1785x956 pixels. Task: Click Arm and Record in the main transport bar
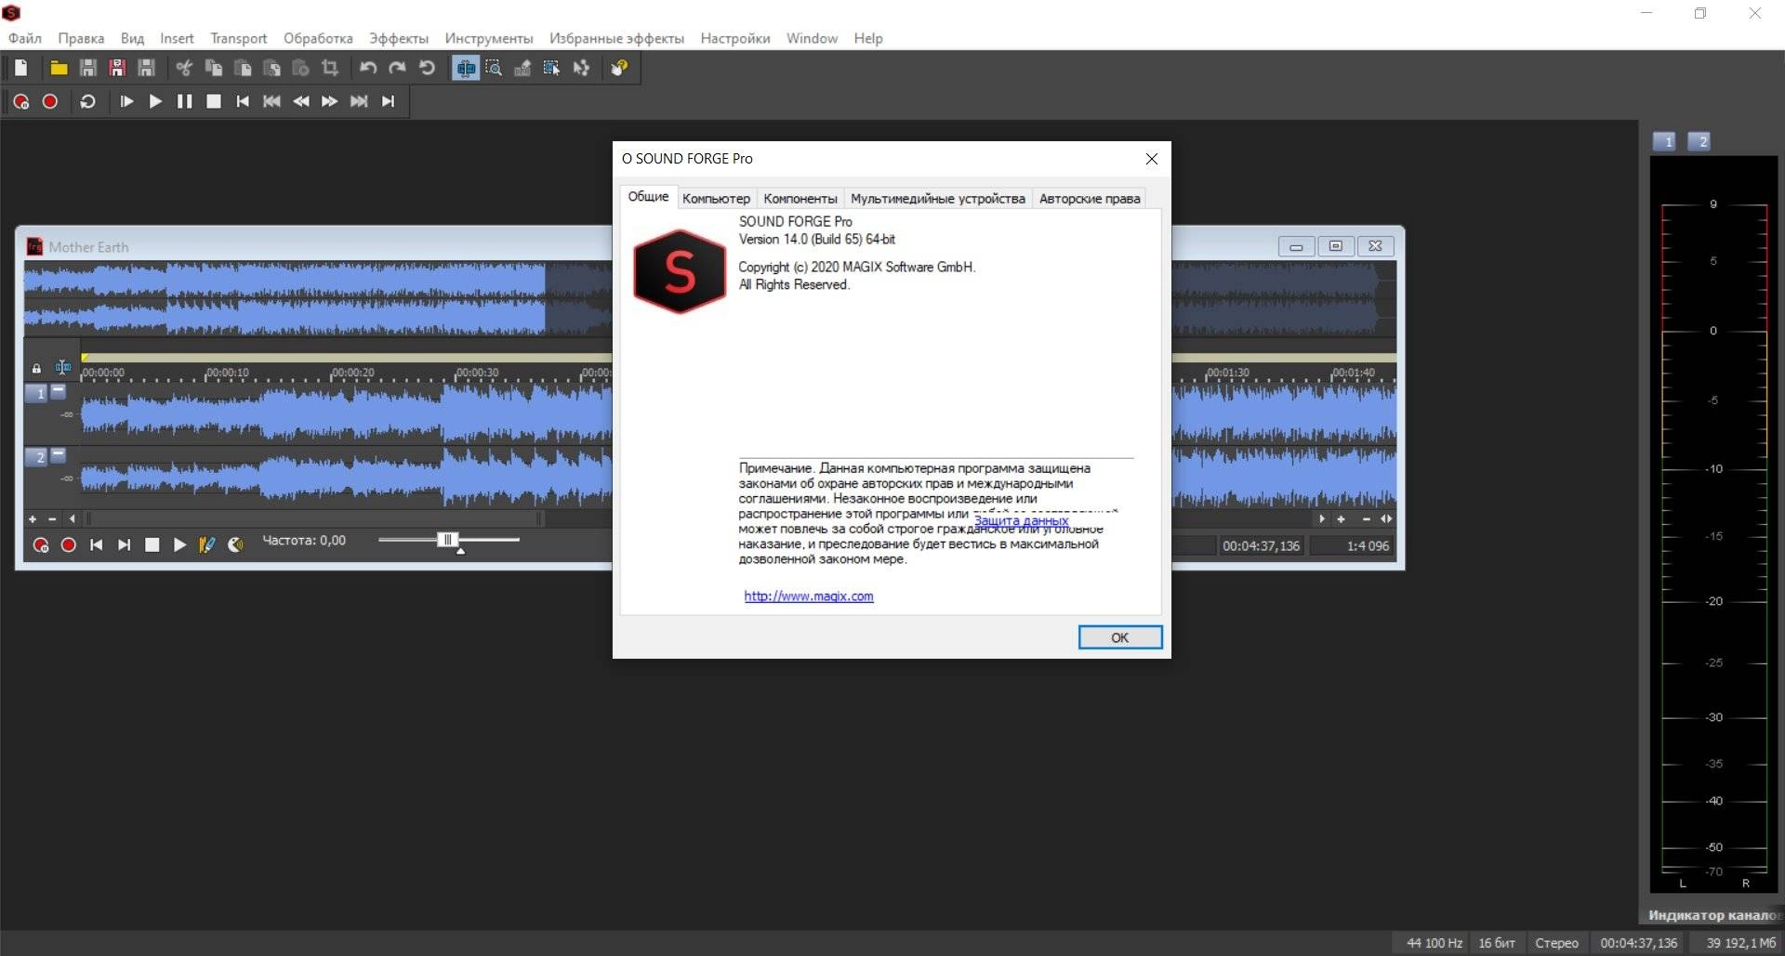21,101
